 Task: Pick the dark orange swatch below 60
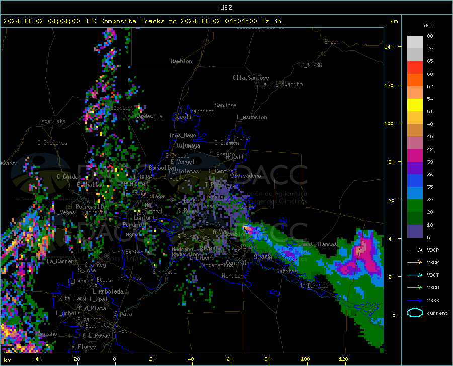pos(415,80)
